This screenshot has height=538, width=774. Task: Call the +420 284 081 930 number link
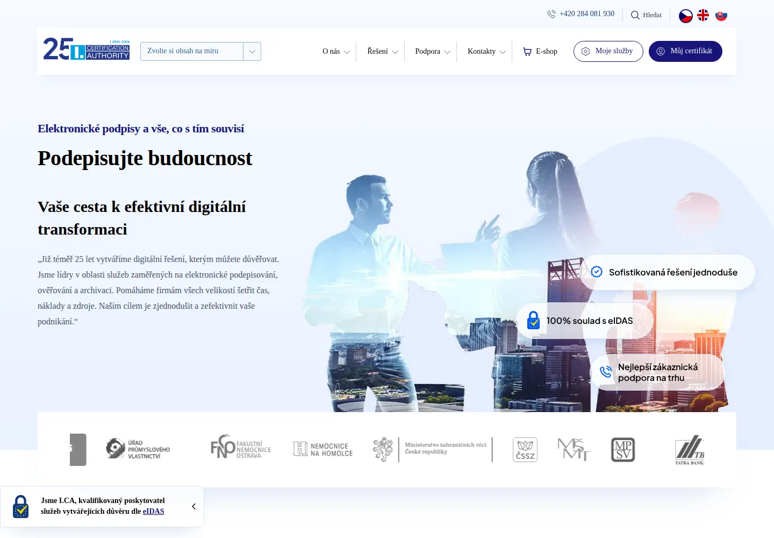(x=587, y=14)
